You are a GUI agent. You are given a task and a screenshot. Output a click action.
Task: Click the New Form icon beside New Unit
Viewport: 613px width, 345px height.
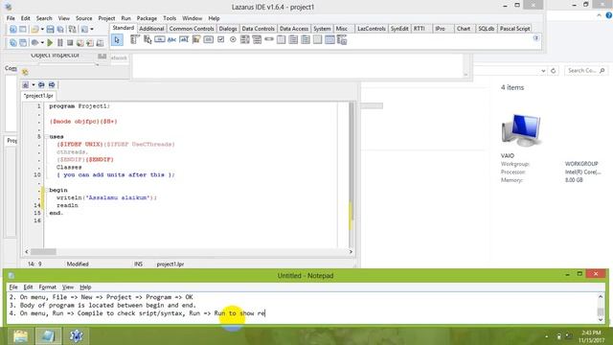tap(23, 30)
